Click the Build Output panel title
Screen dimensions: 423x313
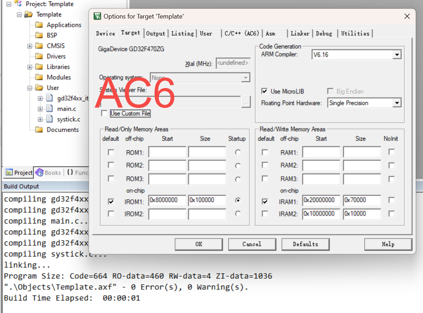click(22, 186)
